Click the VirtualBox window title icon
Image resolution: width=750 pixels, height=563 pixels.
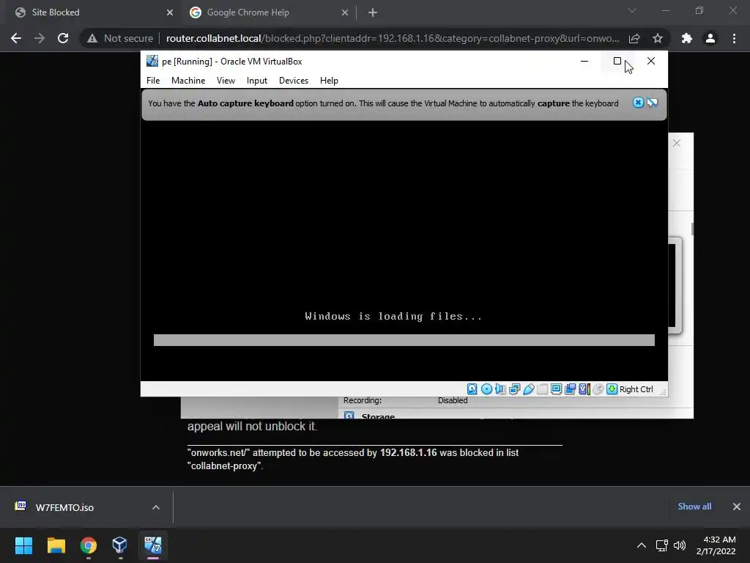click(152, 61)
